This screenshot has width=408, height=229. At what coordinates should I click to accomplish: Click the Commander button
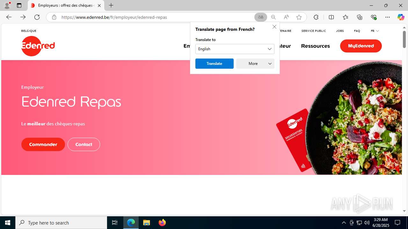pyautogui.click(x=43, y=144)
